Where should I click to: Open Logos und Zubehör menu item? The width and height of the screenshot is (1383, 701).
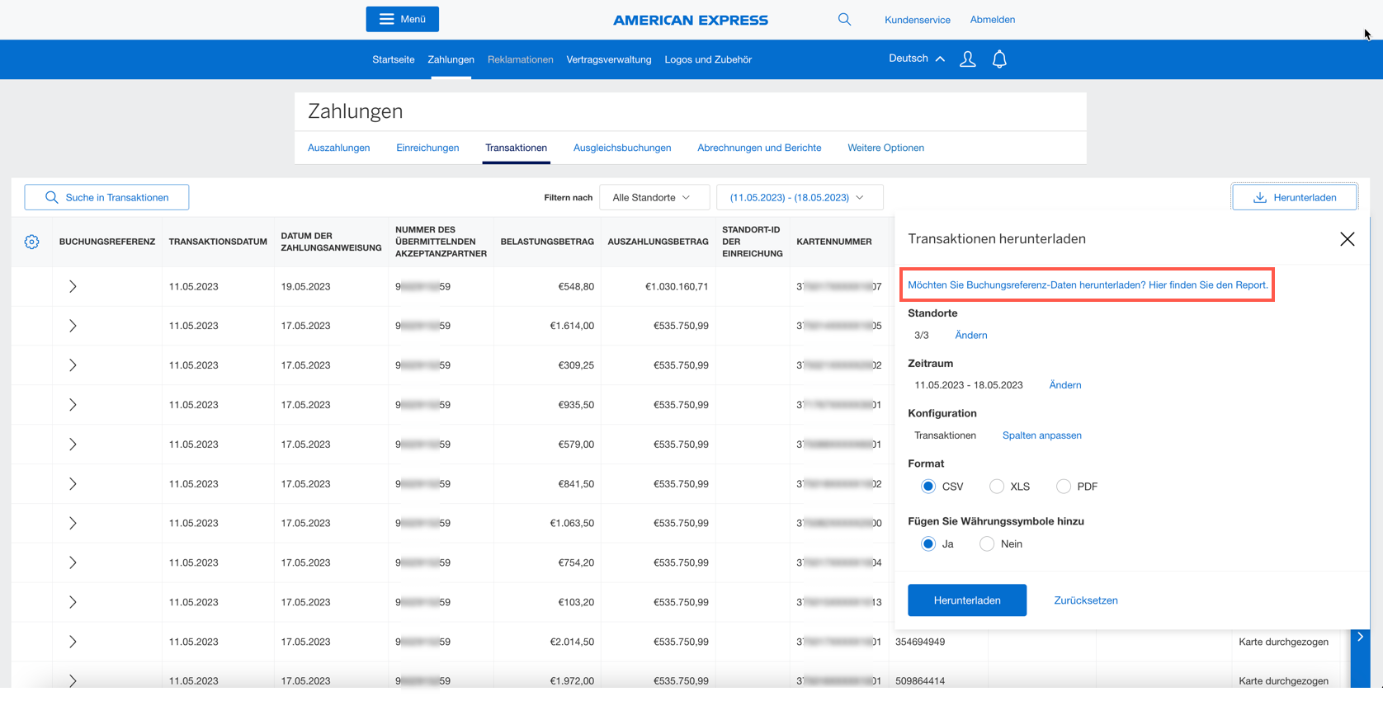pyautogui.click(x=708, y=59)
